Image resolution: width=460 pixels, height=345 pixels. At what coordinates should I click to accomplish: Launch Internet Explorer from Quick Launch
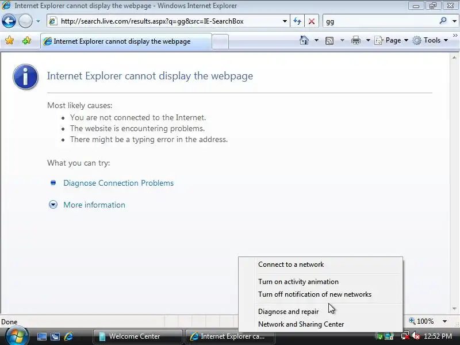click(68, 336)
